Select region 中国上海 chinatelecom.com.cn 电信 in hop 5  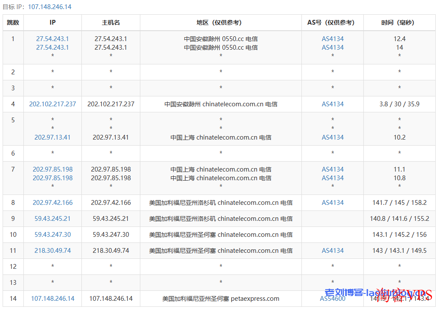pyautogui.click(x=221, y=137)
